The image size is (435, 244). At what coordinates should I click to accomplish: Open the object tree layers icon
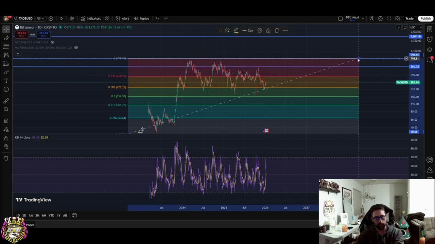tap(430, 49)
